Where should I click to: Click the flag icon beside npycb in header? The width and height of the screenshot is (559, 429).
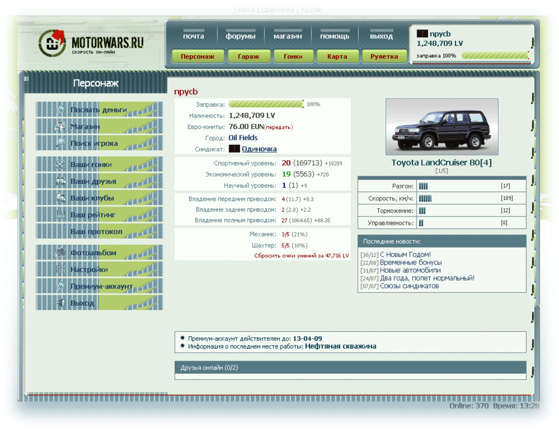pos(422,34)
